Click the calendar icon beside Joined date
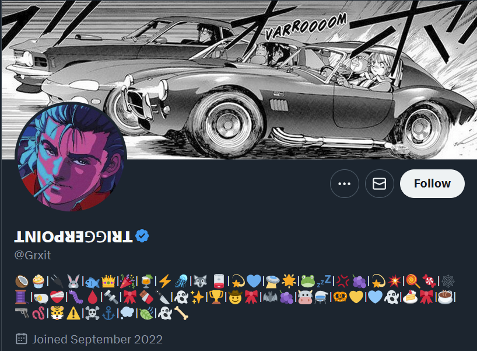This screenshot has width=477, height=351. pyautogui.click(x=22, y=339)
